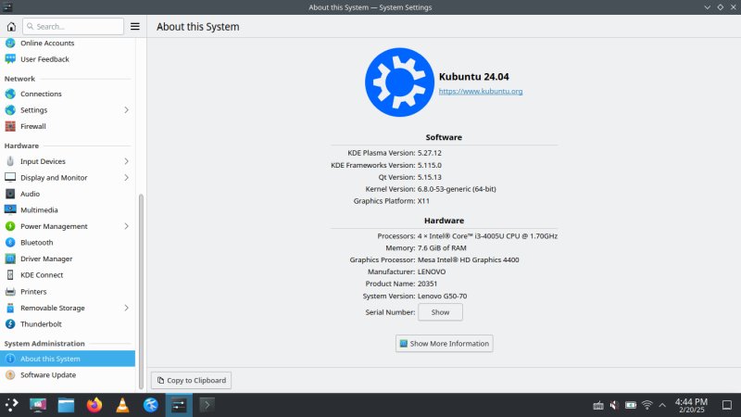Click in the Search settings field
This screenshot has height=417, width=741.
pyautogui.click(x=73, y=27)
